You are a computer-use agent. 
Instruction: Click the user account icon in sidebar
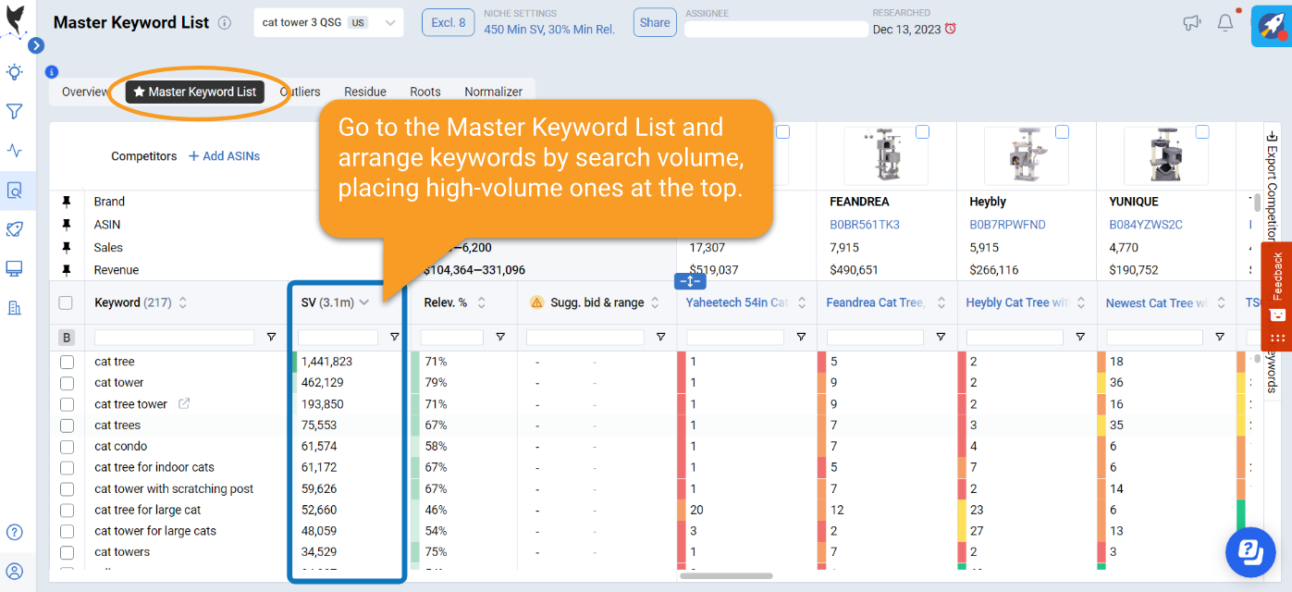15,571
